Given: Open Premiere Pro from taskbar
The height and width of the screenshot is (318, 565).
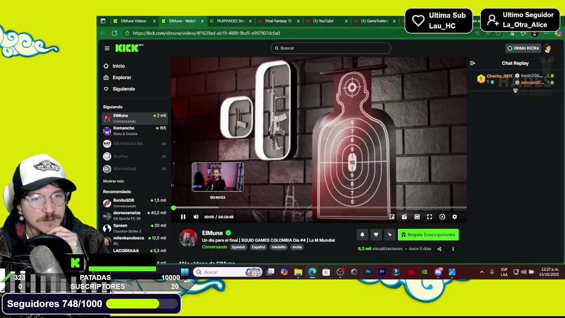Looking at the screenshot, I should [x=382, y=272].
